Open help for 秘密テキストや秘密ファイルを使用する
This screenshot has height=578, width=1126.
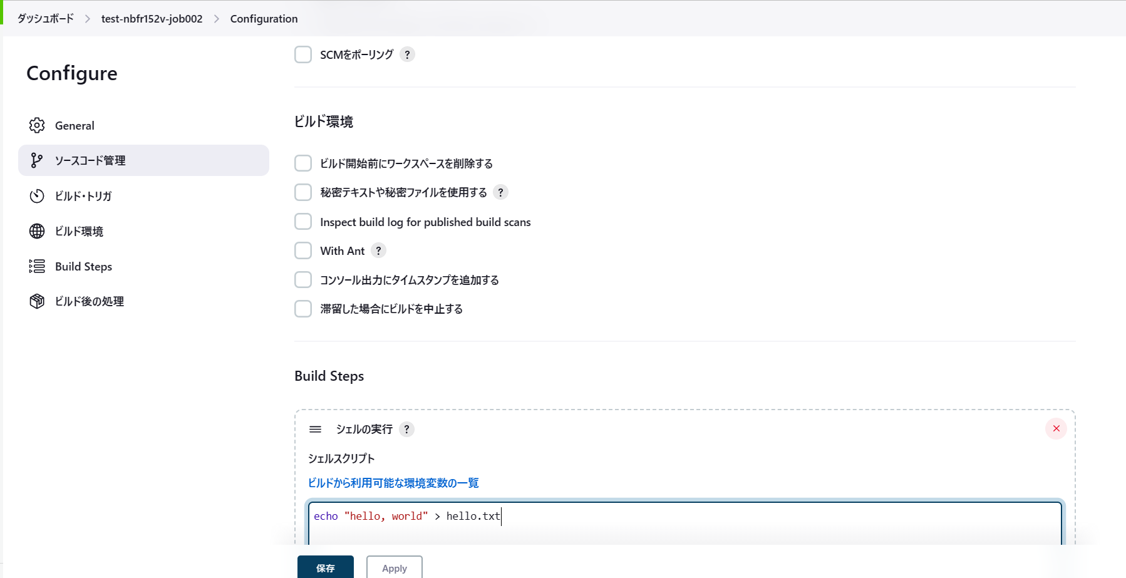click(500, 192)
